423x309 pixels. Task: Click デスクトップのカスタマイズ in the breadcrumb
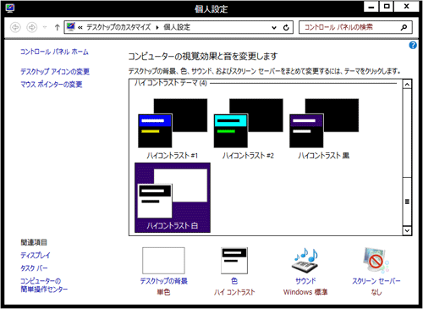[x=118, y=27]
